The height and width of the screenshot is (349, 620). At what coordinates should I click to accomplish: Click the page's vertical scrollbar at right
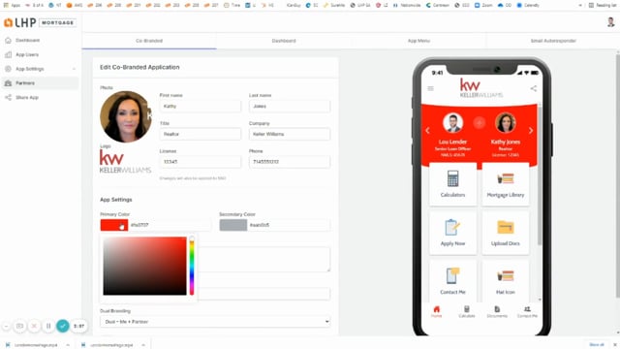coord(618,176)
